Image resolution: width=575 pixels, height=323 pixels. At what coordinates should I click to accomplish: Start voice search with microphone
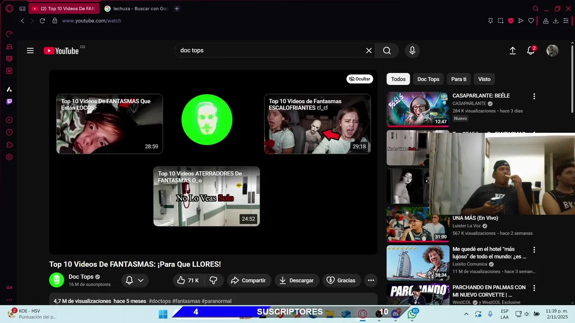[x=412, y=51]
